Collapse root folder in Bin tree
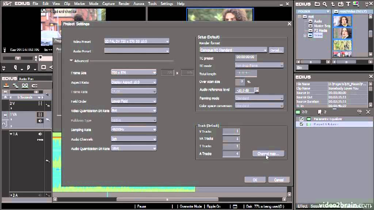 pyautogui.click(x=299, y=17)
